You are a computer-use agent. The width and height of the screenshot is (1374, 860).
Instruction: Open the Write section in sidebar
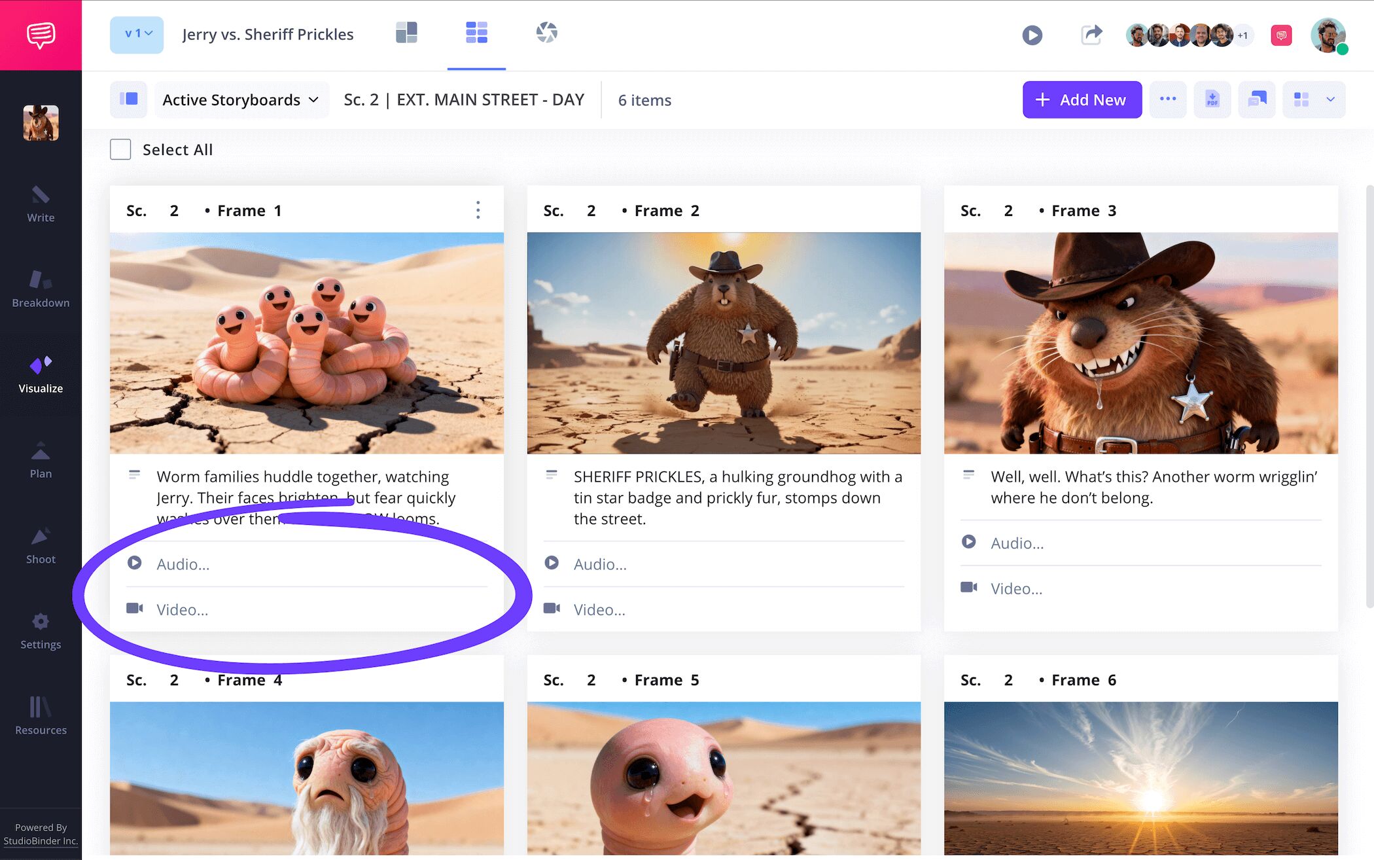click(41, 204)
